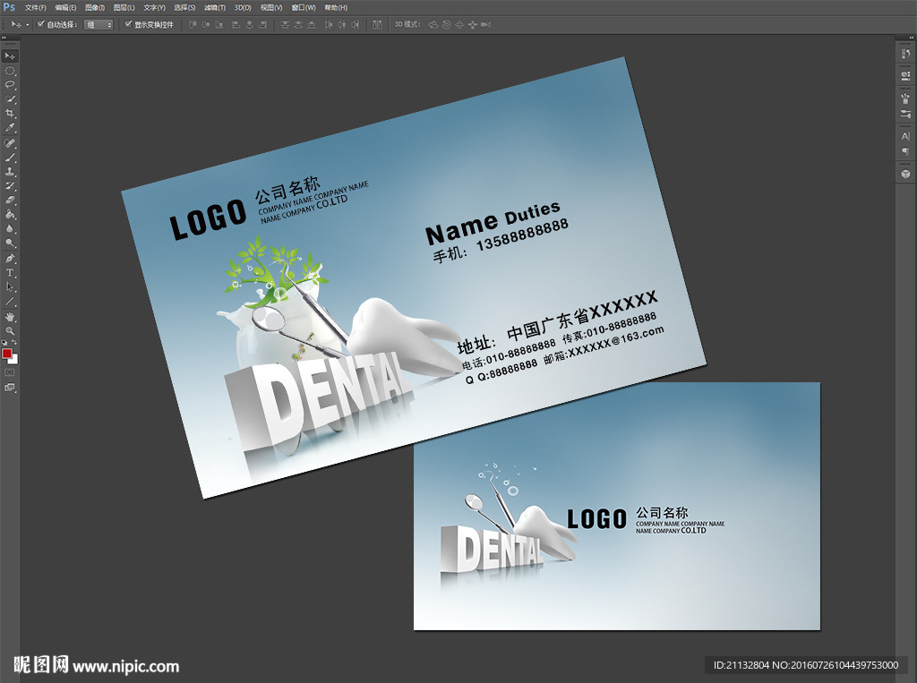
Task: Select the Type tool
Action: 10,273
